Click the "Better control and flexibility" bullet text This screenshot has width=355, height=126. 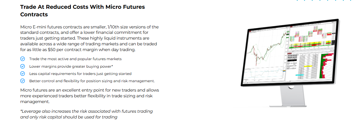92,81
